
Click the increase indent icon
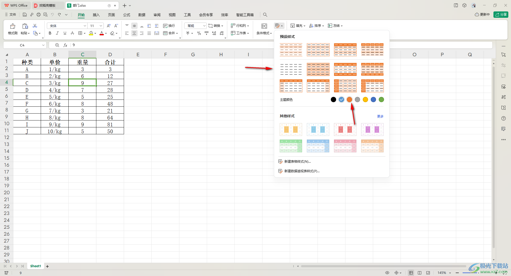[x=157, y=26]
